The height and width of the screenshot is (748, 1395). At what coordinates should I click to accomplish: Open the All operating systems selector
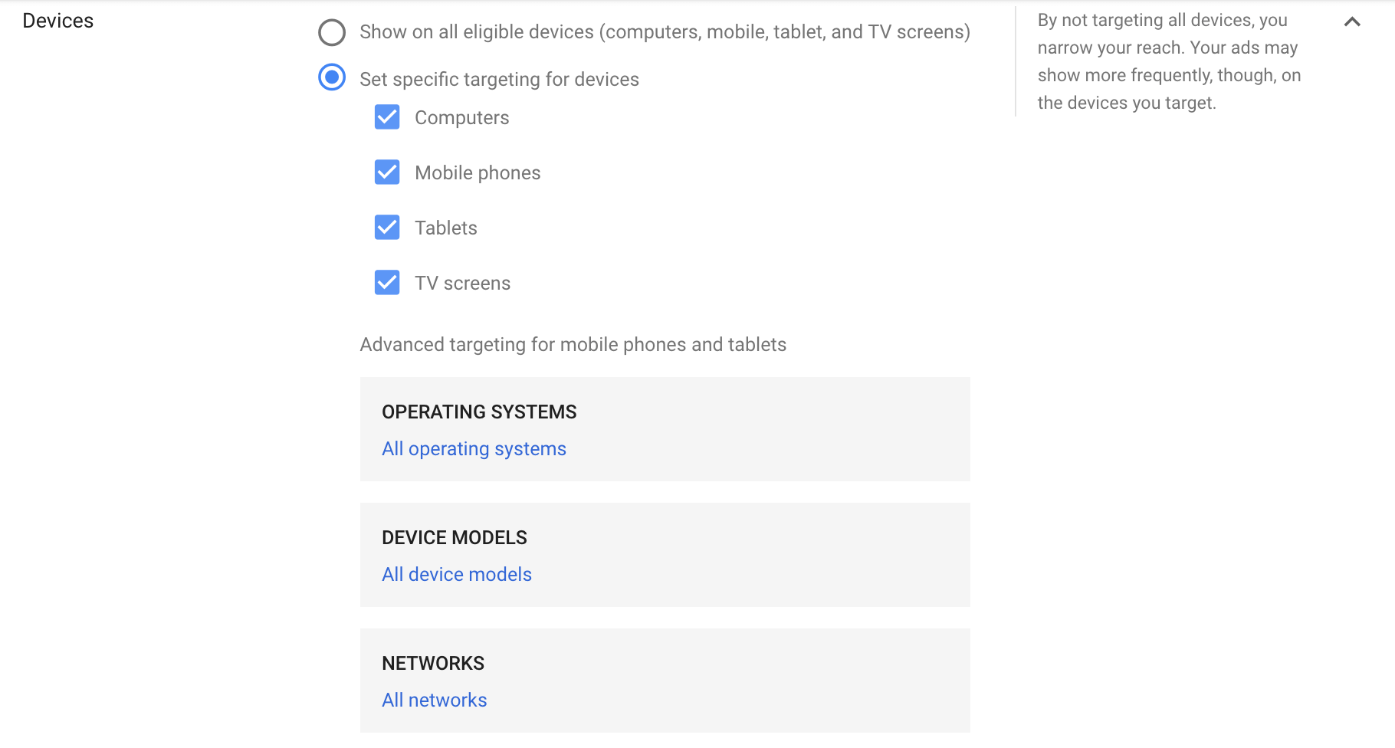474,449
